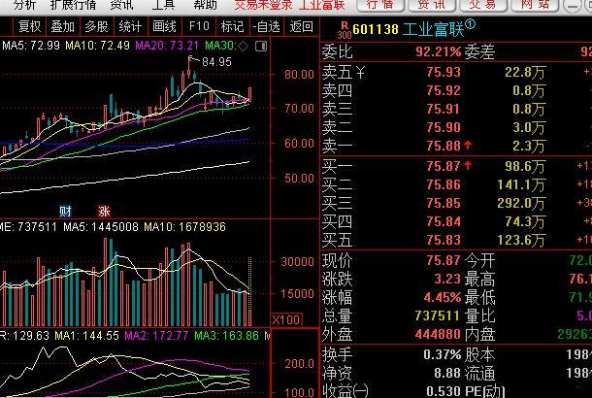592x398 pixels.
Task: Click the 标记 mark toolbar item
Action: click(232, 27)
